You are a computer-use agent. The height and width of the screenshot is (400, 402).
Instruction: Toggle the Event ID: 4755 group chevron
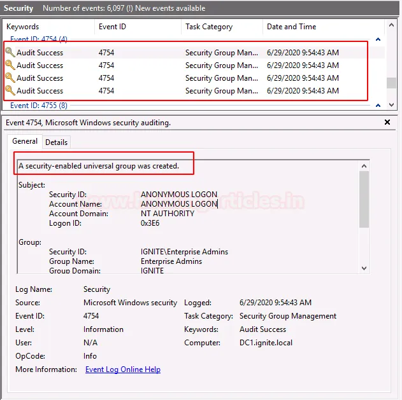pos(378,106)
